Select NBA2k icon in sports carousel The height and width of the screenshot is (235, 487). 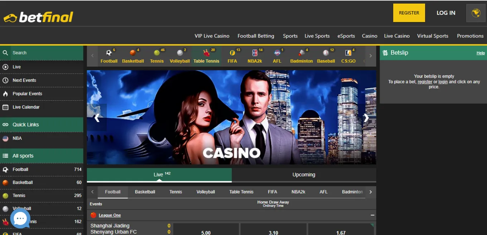(x=255, y=53)
